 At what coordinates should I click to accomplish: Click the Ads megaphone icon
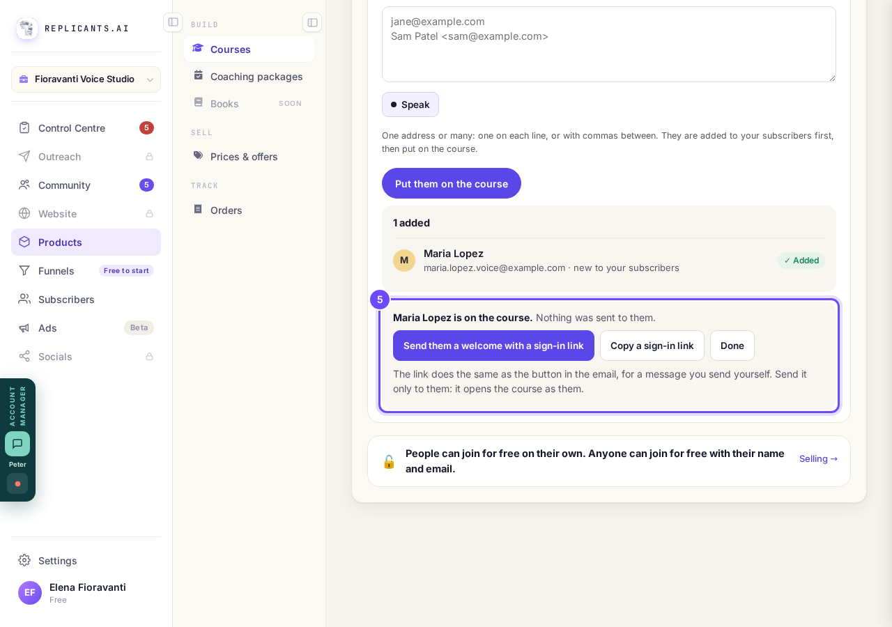(24, 327)
